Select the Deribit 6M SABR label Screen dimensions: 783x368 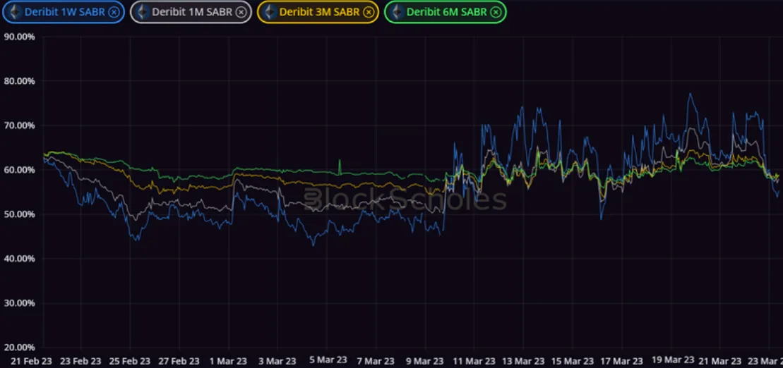(447, 12)
